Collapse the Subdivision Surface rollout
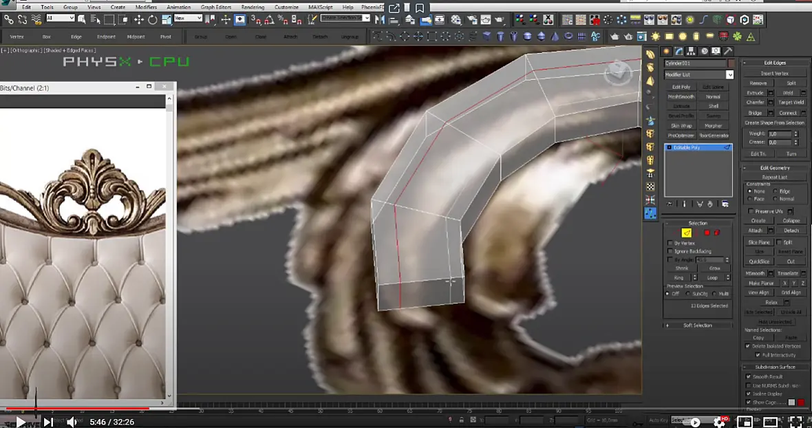 click(775, 367)
